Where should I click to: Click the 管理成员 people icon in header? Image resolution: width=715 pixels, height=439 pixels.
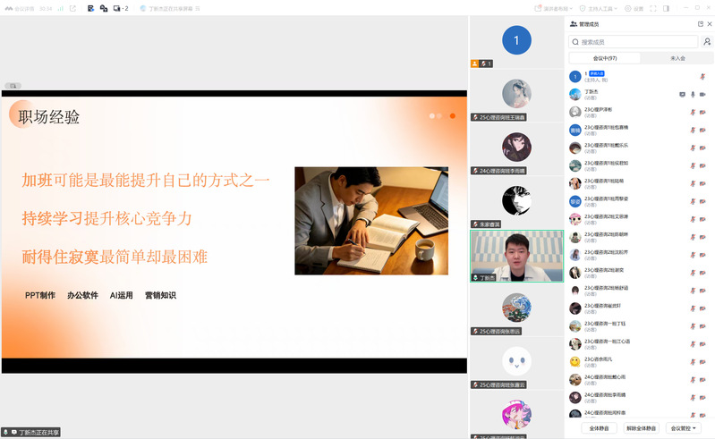[x=573, y=24]
